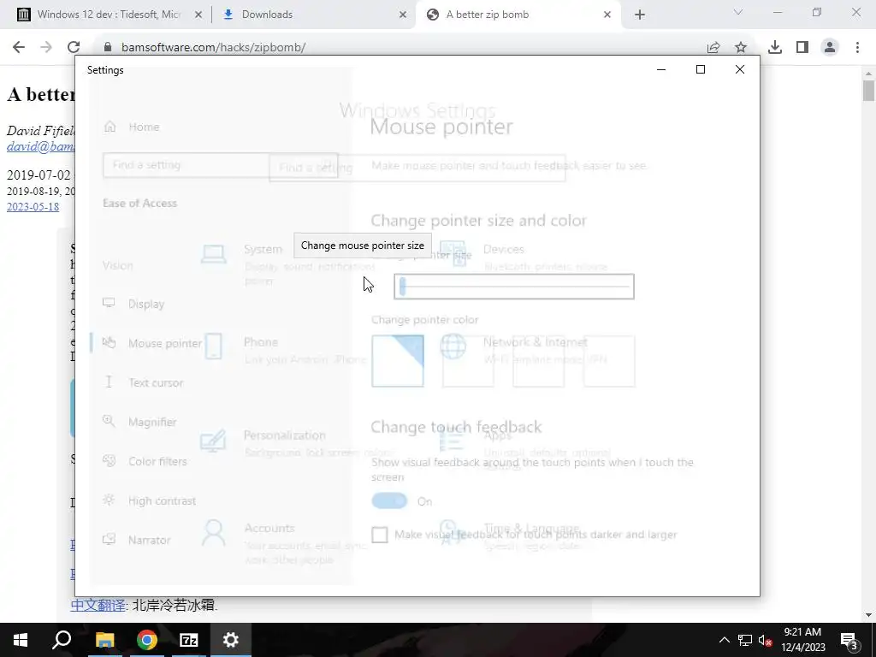Toggle touch visual feedback switch
The height and width of the screenshot is (657, 876).
pyautogui.click(x=389, y=501)
